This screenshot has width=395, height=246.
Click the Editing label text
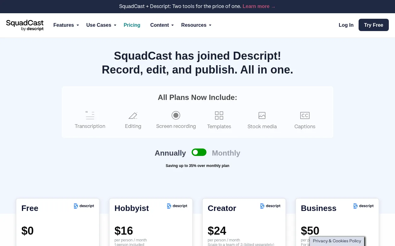(x=133, y=126)
